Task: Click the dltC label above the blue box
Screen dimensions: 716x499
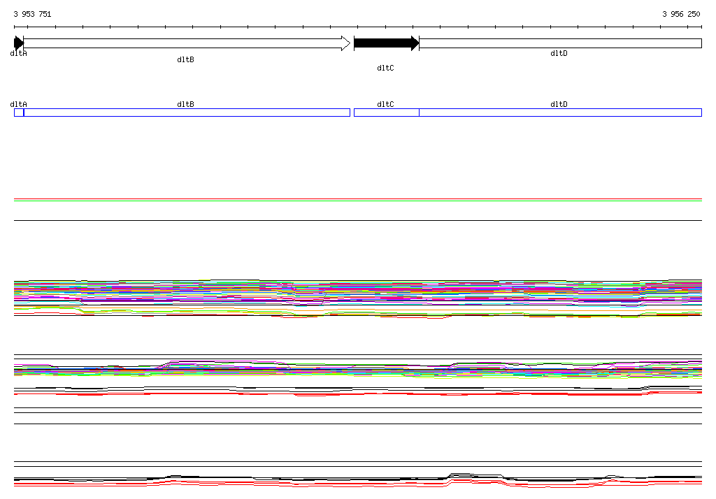Action: tap(385, 104)
